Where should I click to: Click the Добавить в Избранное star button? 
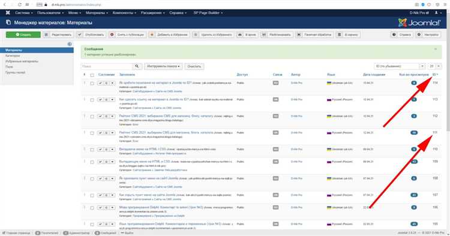[169, 35]
